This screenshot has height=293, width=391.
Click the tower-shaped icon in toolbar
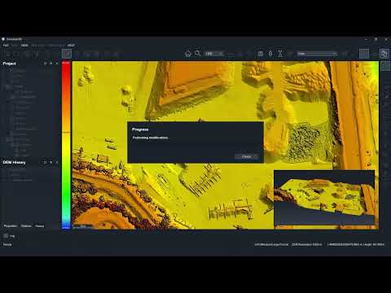280,54
